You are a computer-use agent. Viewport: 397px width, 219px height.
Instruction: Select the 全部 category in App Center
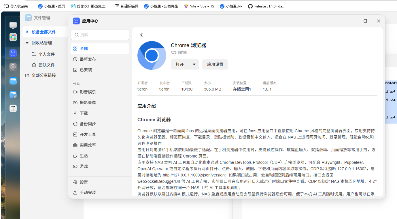[x=100, y=49]
